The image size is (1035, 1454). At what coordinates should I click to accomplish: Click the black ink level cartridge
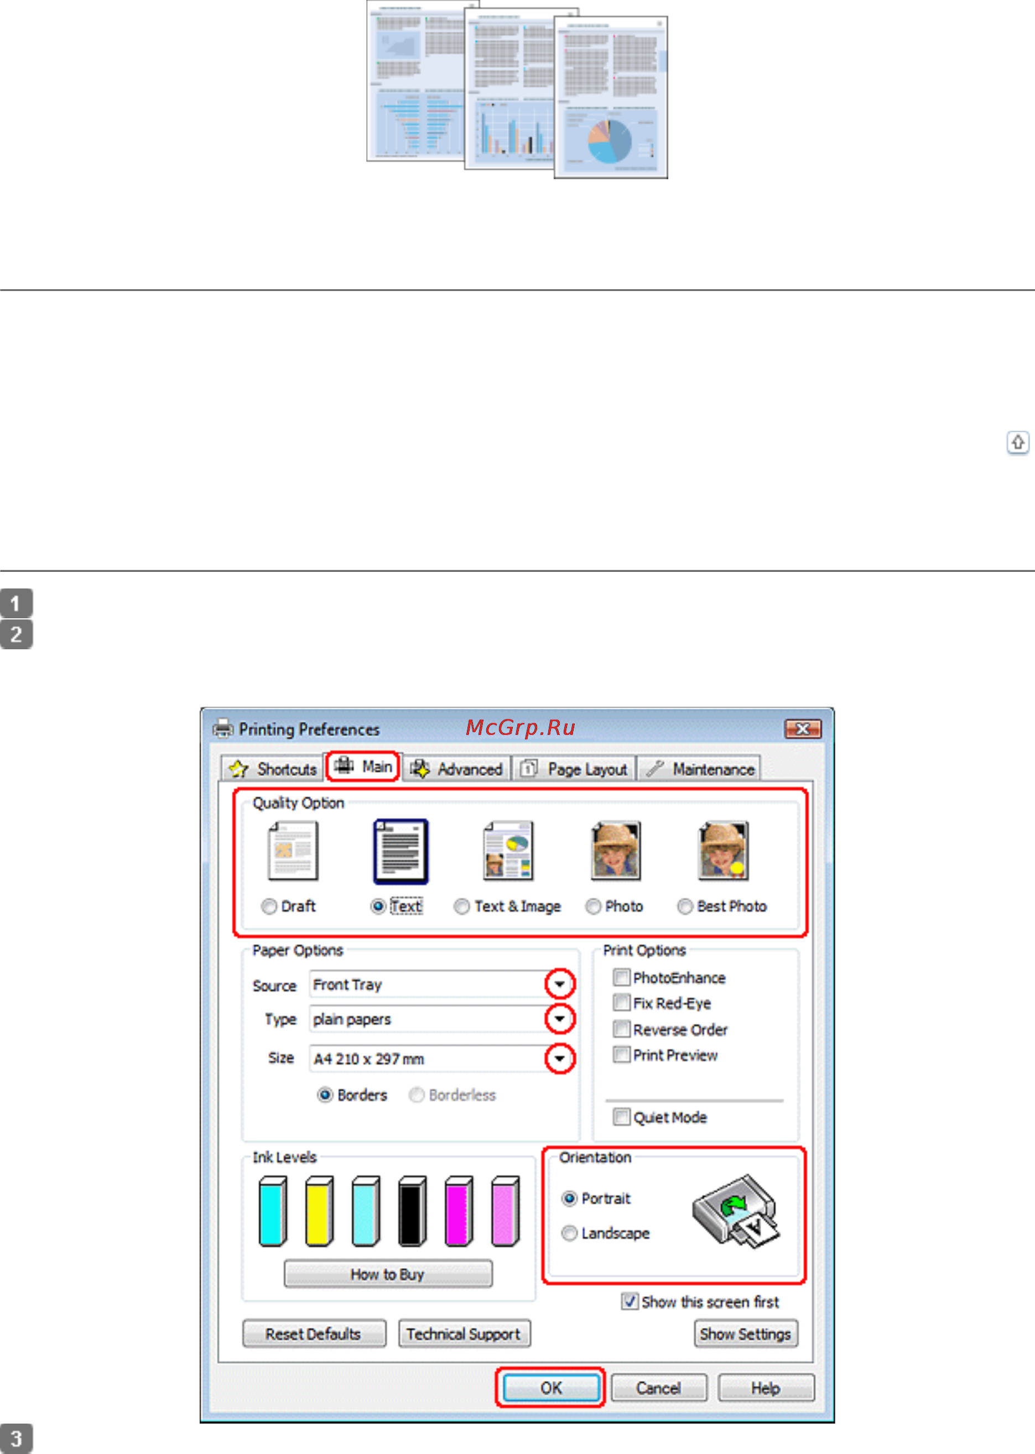(x=412, y=1211)
